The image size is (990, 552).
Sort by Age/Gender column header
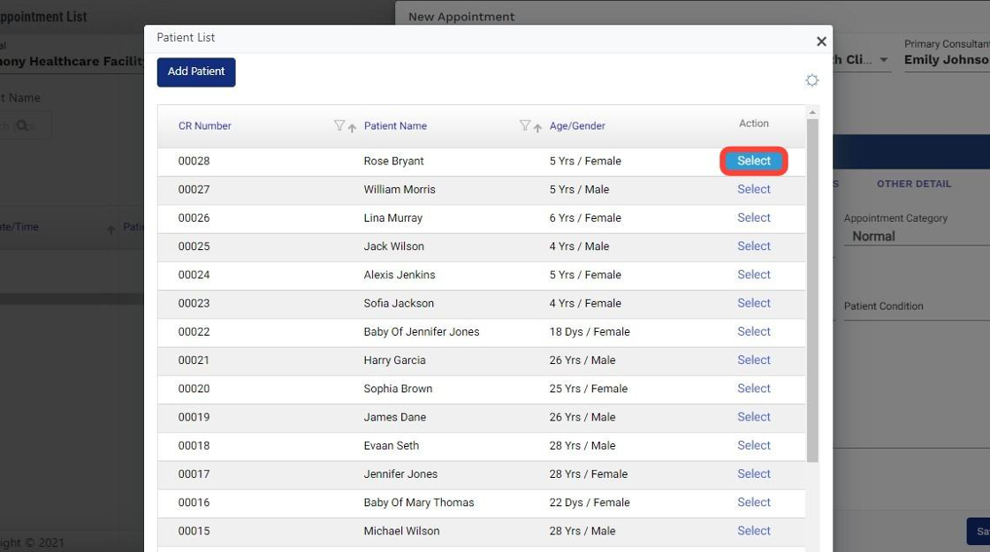click(577, 126)
